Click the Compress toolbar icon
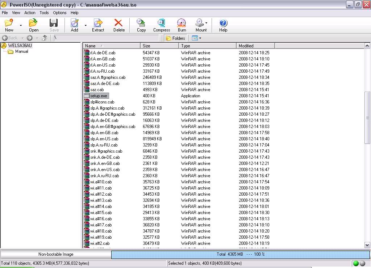The height and width of the screenshot is (268, 371). (162, 23)
